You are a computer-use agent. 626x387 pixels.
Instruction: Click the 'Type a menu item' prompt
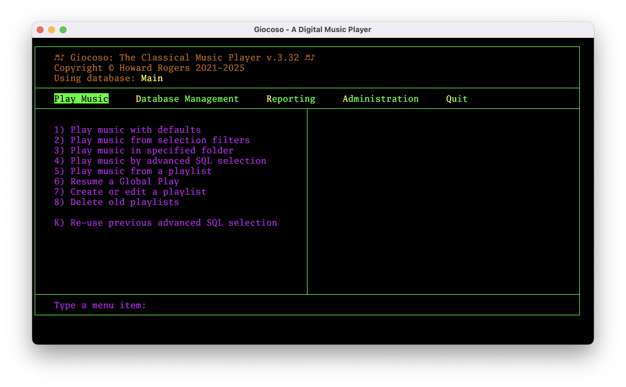click(99, 305)
